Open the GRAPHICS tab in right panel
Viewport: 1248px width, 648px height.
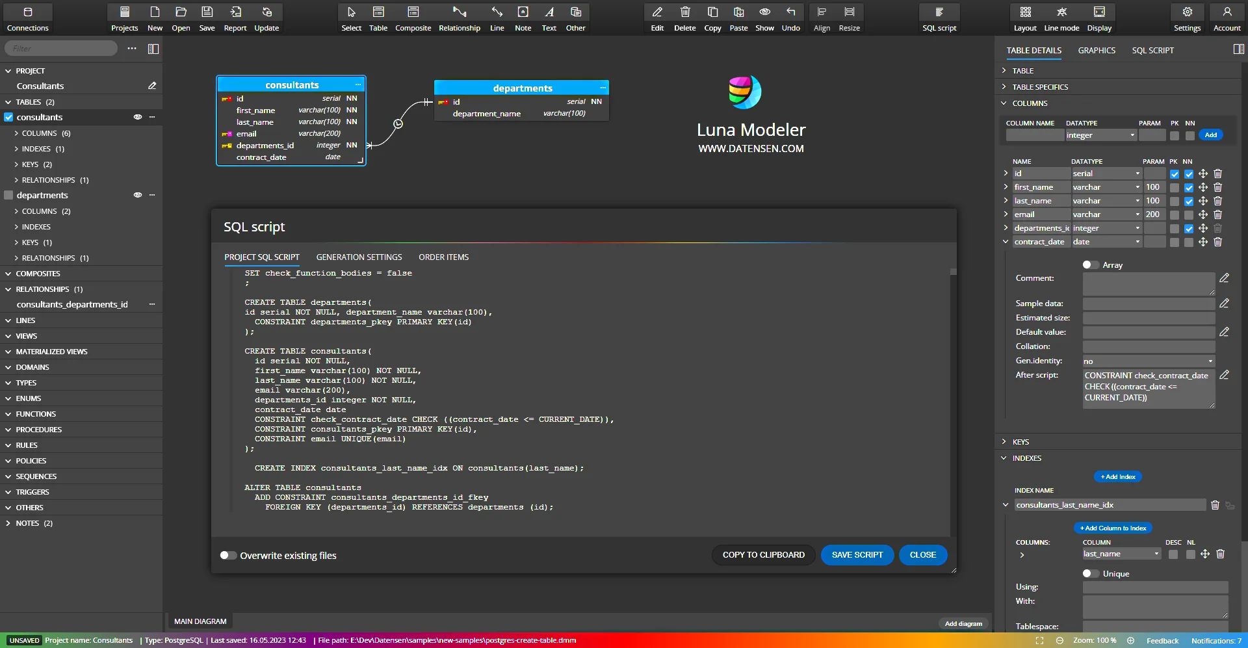[x=1096, y=51]
